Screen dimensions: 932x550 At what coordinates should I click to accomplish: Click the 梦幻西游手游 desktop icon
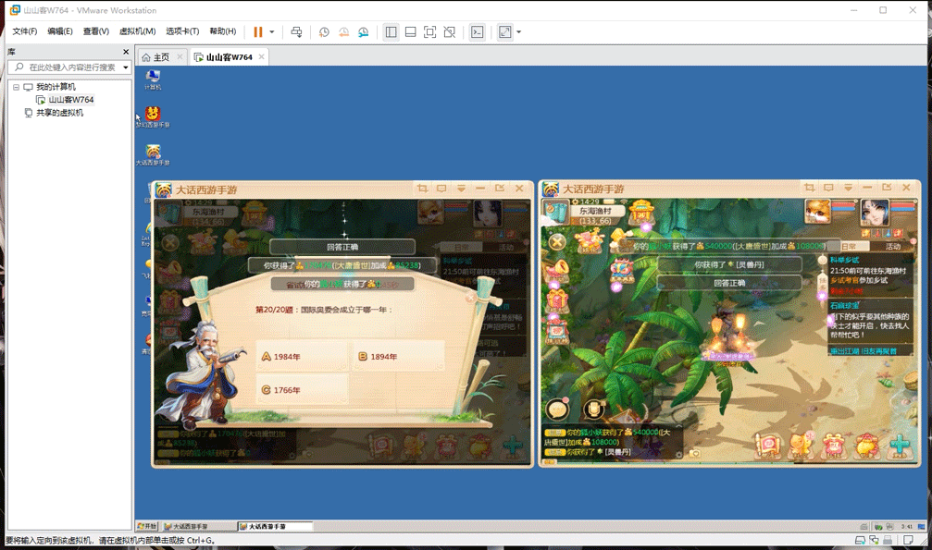click(153, 117)
